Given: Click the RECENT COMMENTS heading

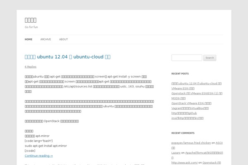Looking at the screenshot, I should (x=183, y=133).
